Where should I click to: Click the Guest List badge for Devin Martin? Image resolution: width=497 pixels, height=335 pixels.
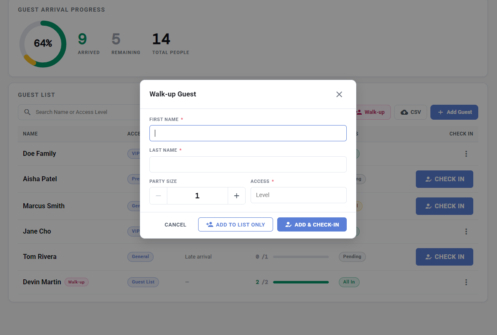143,282
